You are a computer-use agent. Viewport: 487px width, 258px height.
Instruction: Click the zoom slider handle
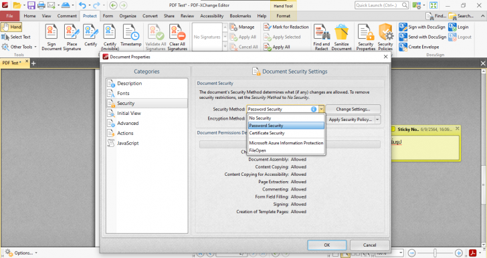coord(435,253)
